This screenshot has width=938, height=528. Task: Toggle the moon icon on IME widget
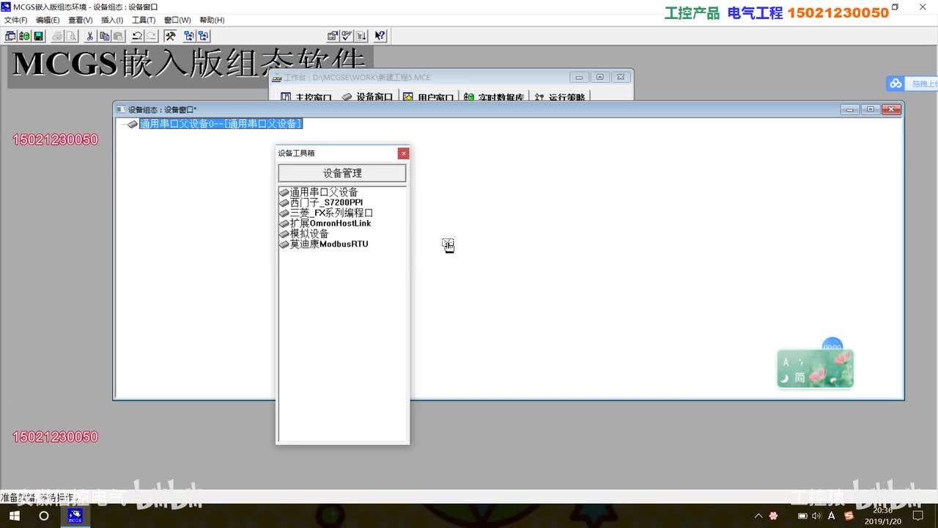785,378
